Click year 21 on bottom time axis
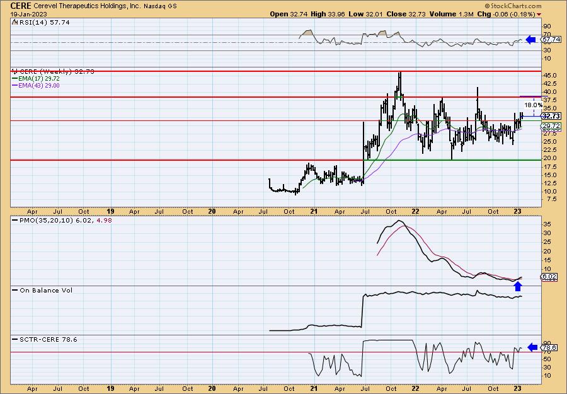The image size is (567, 394). [314, 388]
